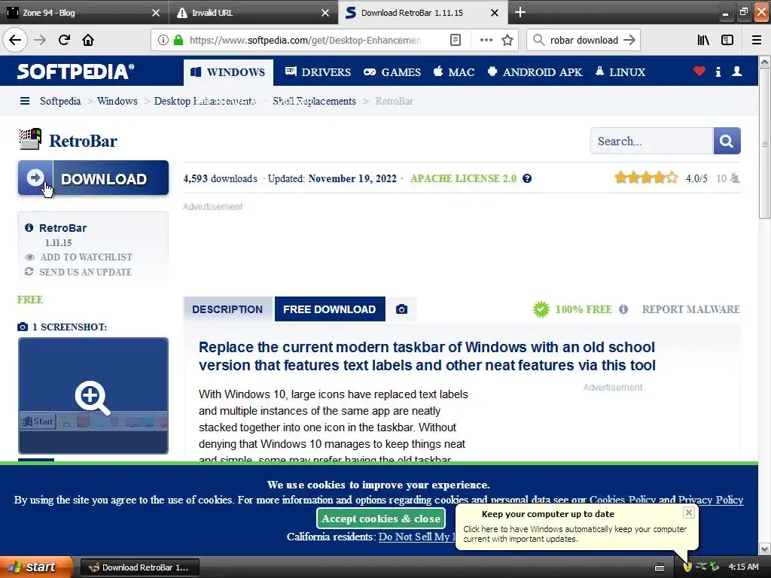Click the Apache License help question icon
The image size is (771, 578).
pyautogui.click(x=526, y=178)
